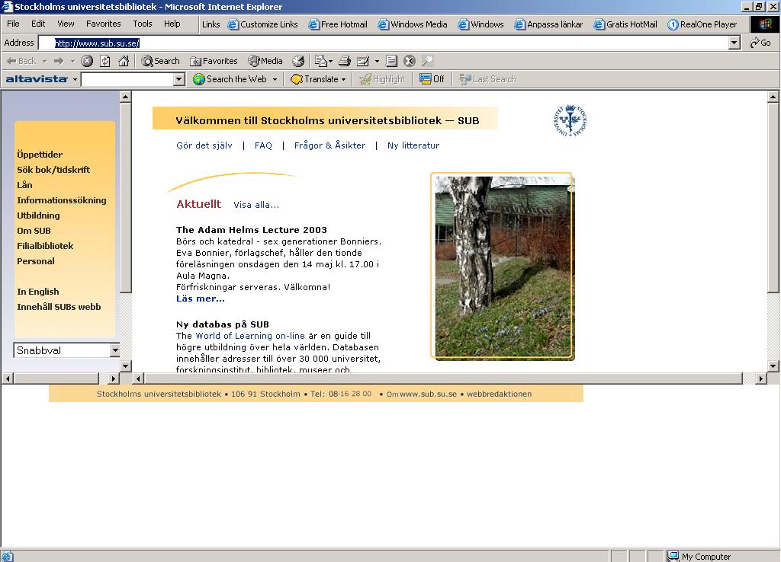Open the Windows Media link shortcut
The width and height of the screenshot is (781, 562).
(x=413, y=24)
